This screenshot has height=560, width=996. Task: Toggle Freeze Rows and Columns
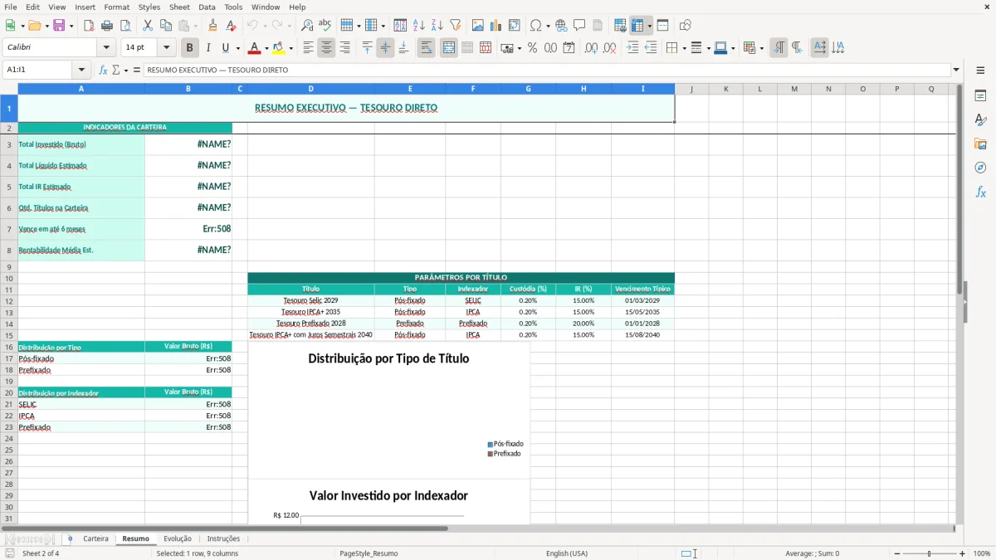click(637, 26)
